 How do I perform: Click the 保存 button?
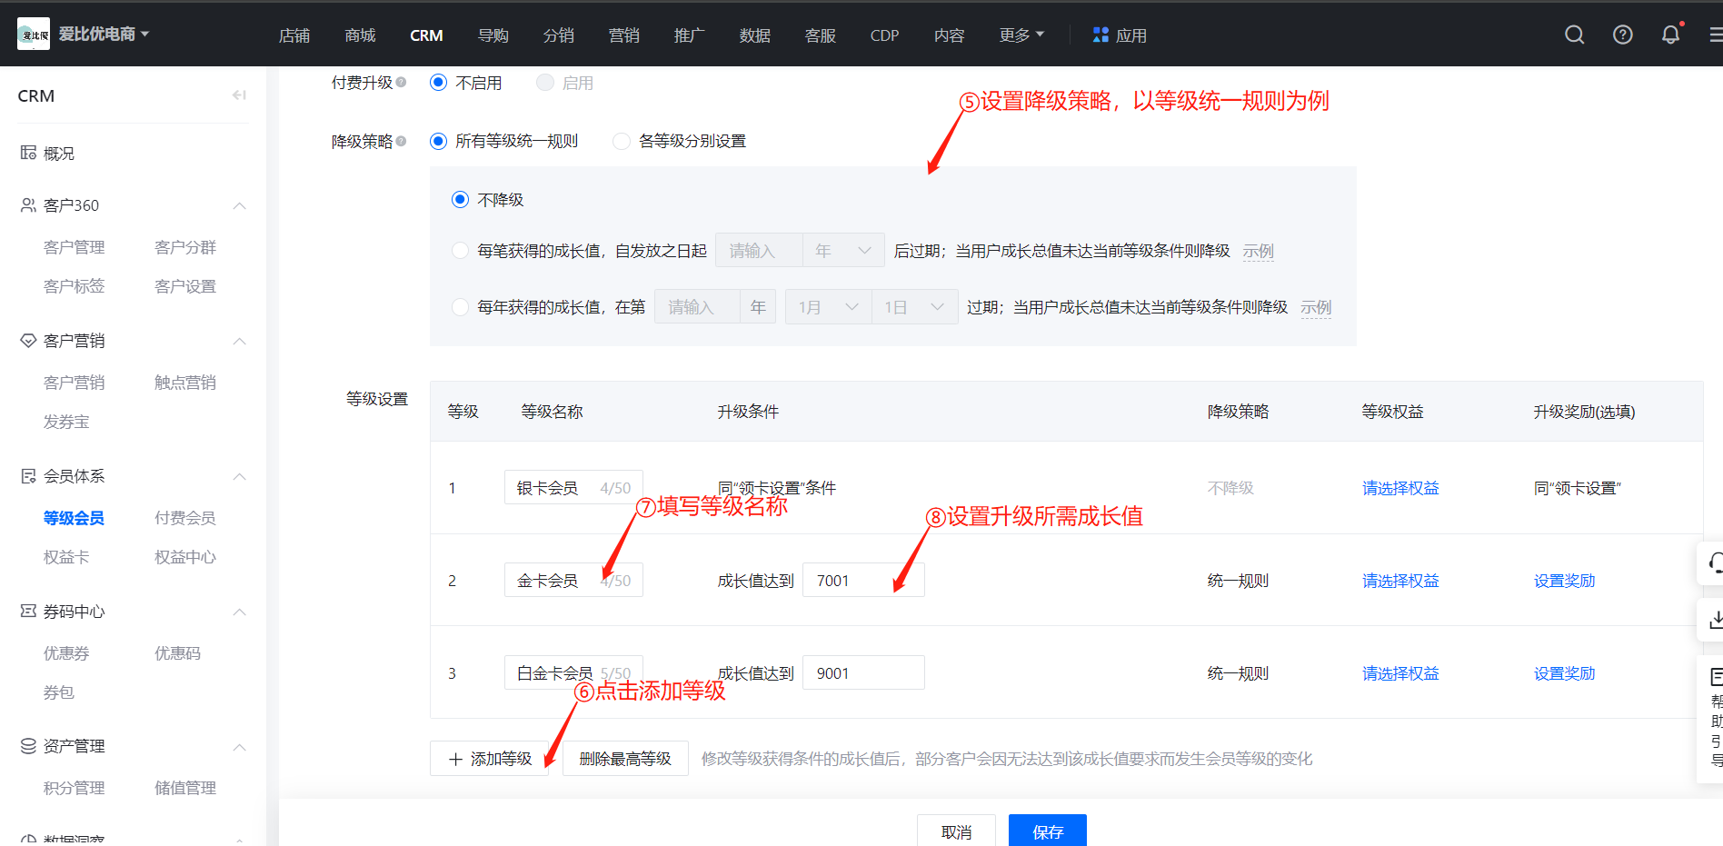coord(1048,831)
